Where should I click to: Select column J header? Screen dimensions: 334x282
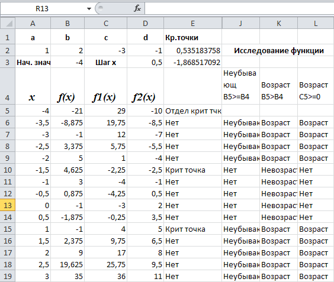click(240, 23)
